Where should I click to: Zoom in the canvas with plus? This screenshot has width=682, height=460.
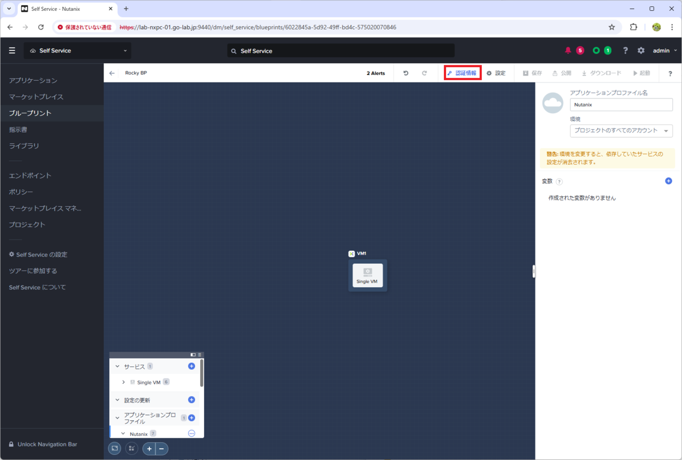(149, 449)
